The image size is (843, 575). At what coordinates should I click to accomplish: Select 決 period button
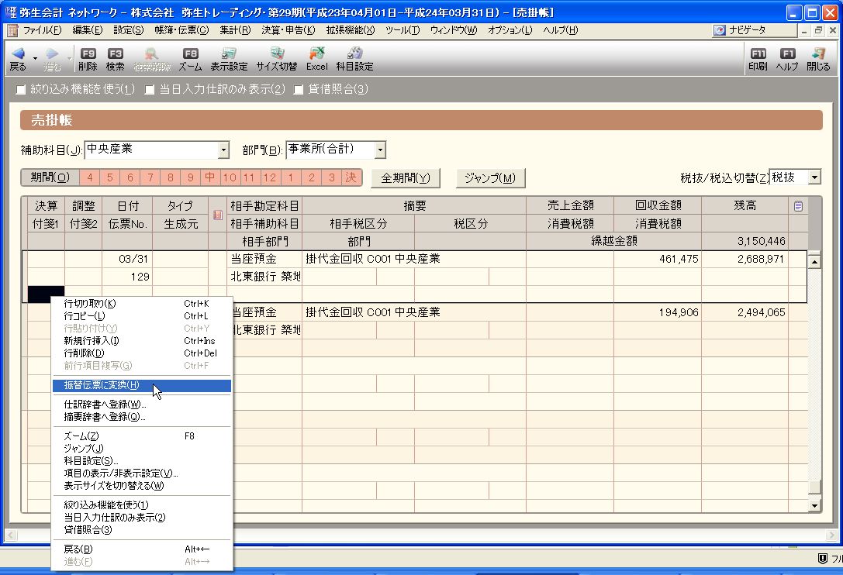(351, 177)
